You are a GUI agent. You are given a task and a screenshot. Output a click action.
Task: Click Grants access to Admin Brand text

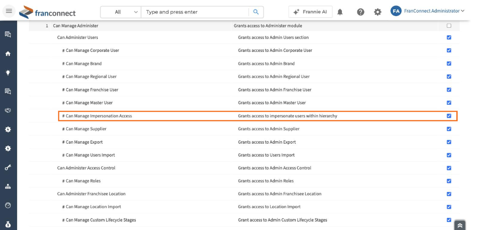pos(266,64)
